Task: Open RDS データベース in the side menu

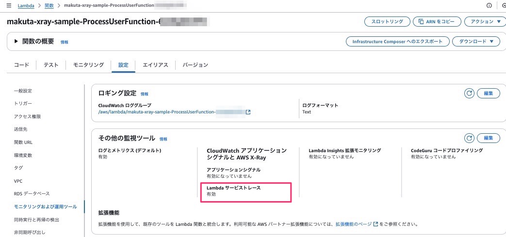Action: pyautogui.click(x=32, y=194)
